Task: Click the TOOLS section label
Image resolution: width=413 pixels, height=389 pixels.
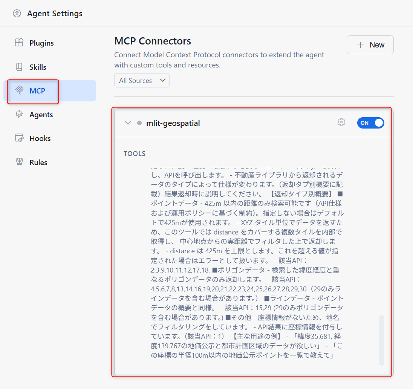Action: pyautogui.click(x=135, y=154)
